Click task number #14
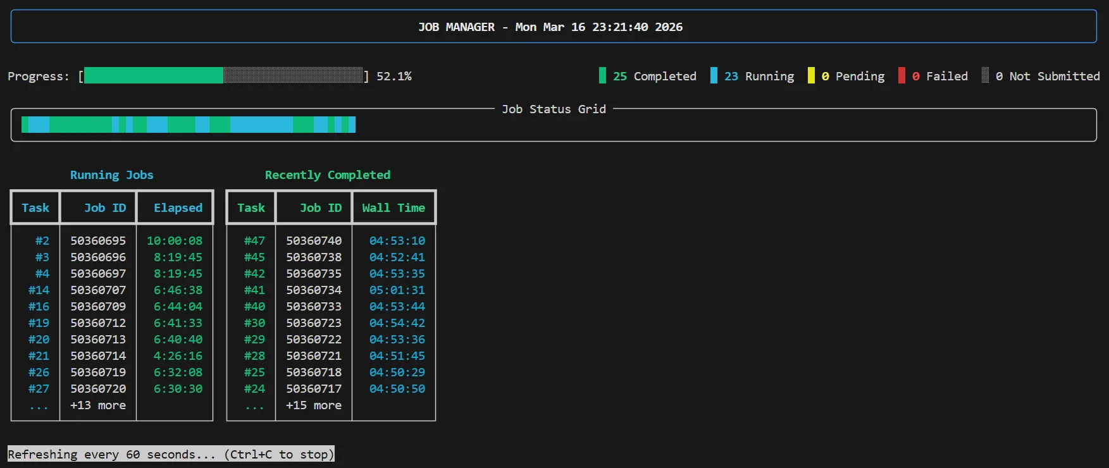The height and width of the screenshot is (468, 1109). click(x=39, y=290)
